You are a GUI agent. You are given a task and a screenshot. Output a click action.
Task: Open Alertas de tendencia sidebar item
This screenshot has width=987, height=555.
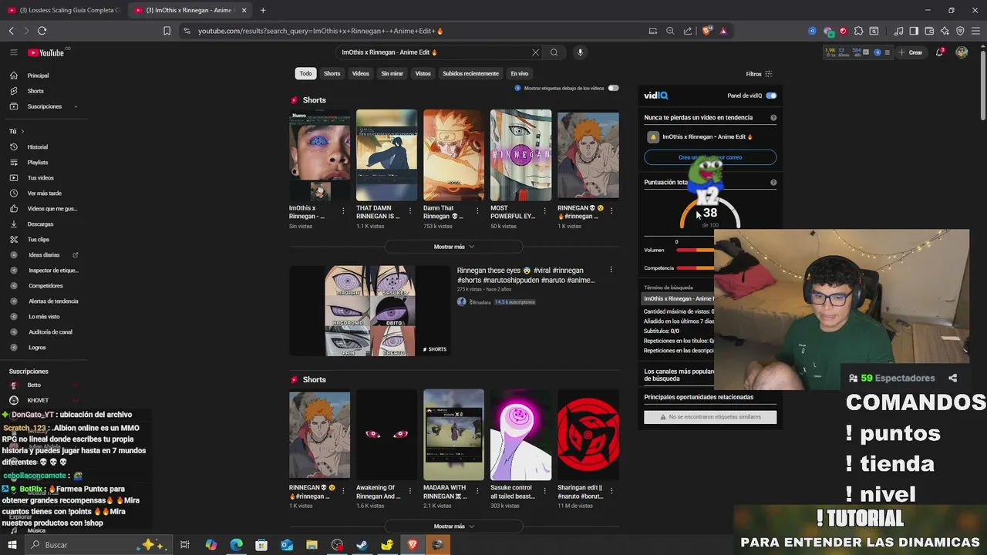(53, 301)
